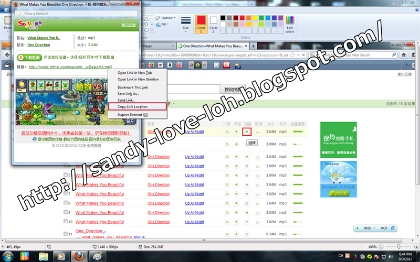This screenshot has width=420, height=262.
Task: Click the green play button in toolbar
Action: click(198, 64)
